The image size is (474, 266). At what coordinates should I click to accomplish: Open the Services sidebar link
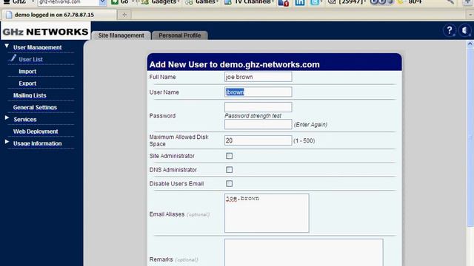[25, 120]
